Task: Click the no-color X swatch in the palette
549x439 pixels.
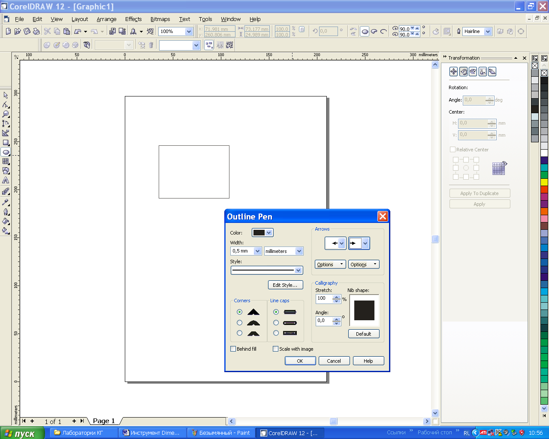Action: click(544, 73)
